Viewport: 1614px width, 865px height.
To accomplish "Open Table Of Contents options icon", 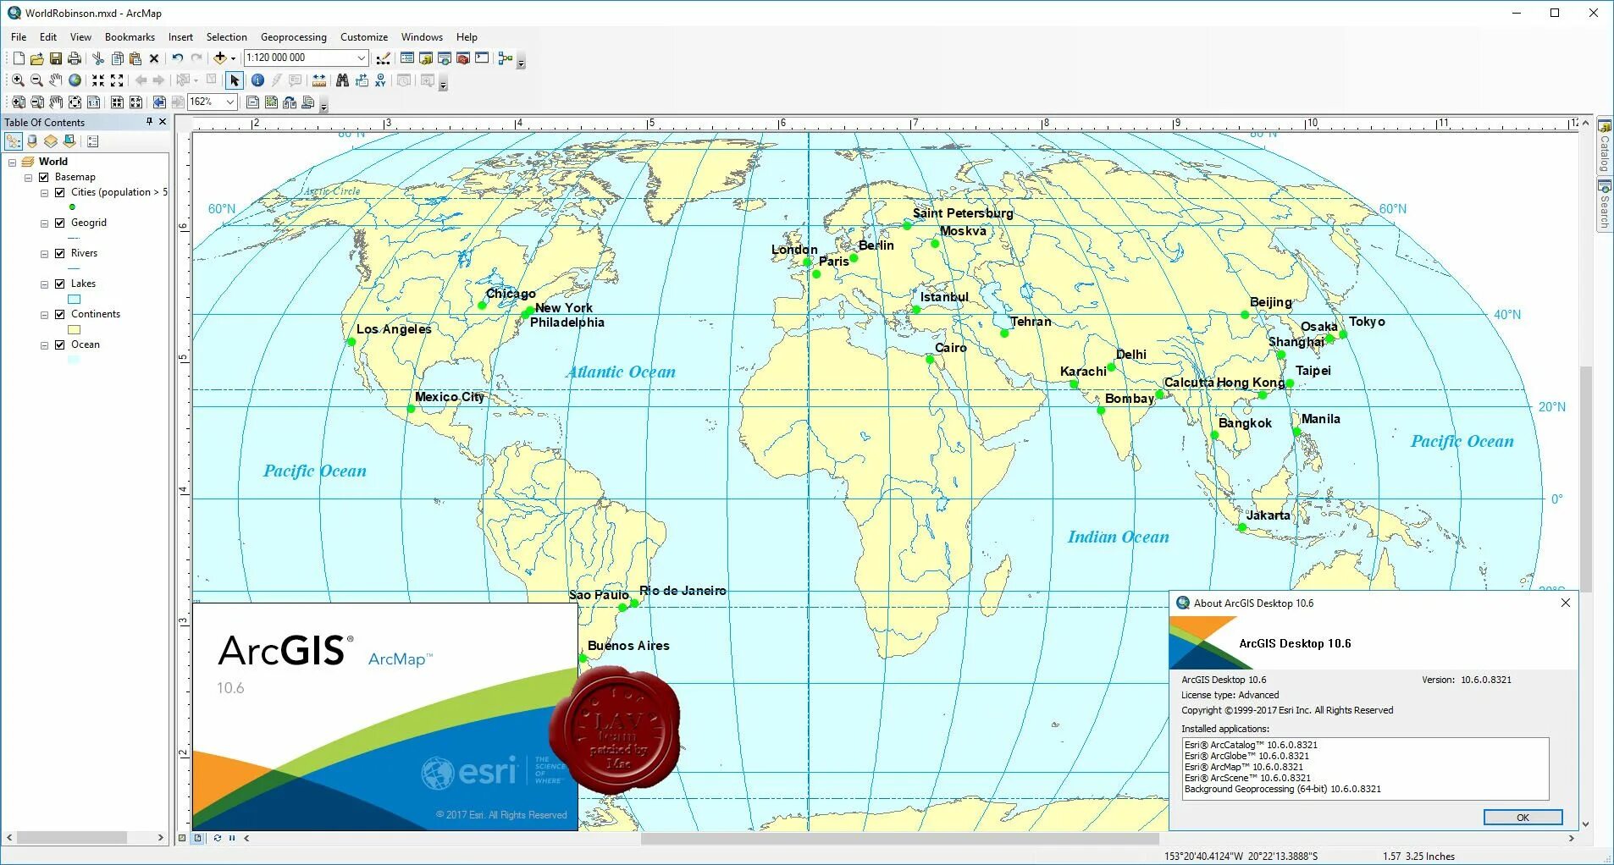I will [93, 141].
